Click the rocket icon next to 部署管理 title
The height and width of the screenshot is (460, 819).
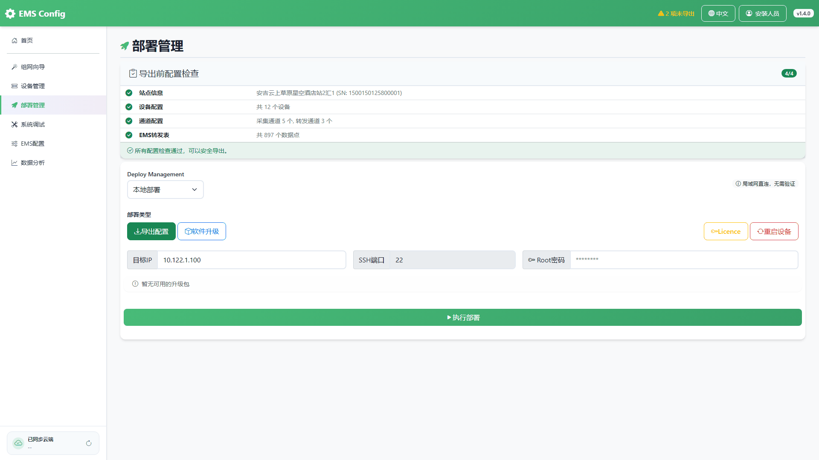[125, 46]
